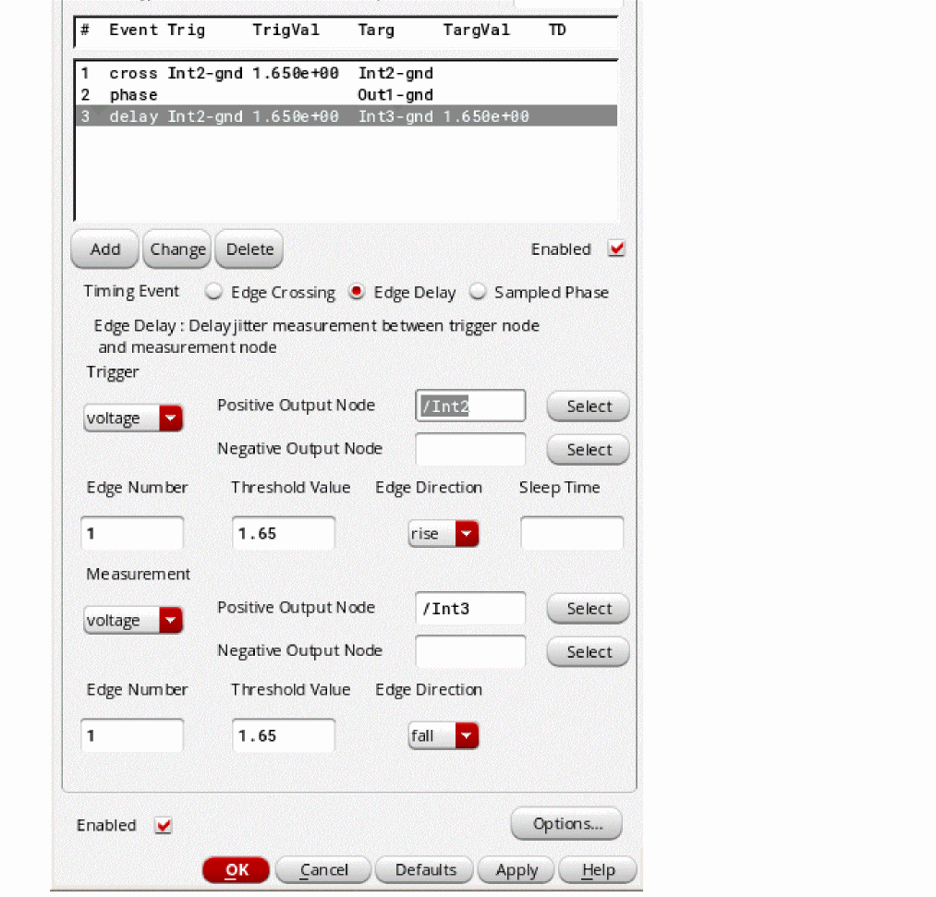The image size is (936, 897).
Task: Click Select for Measurement Positive Output Node
Action: [589, 609]
